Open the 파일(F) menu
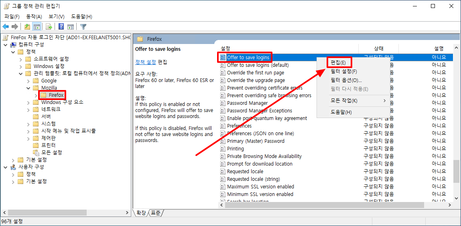Viewport: 461px width, 226px height. click(x=12, y=17)
